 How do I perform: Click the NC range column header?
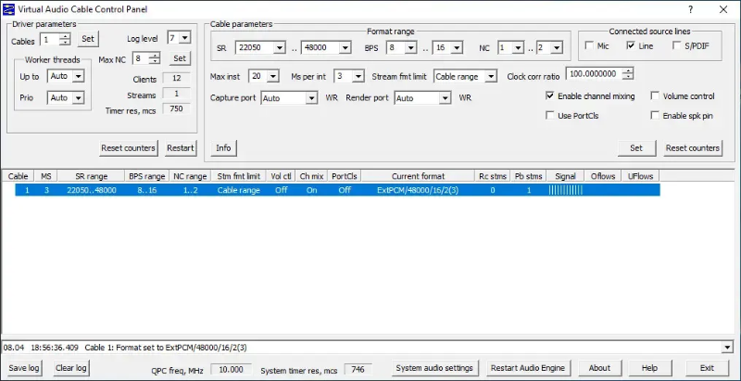190,176
